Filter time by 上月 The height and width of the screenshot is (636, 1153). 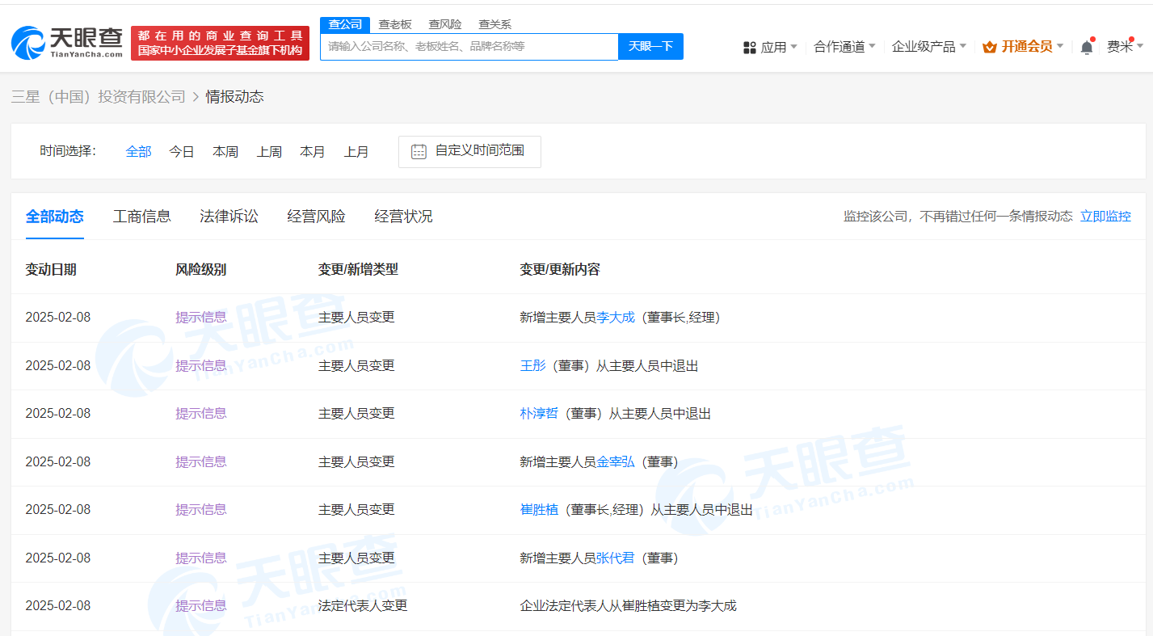356,151
